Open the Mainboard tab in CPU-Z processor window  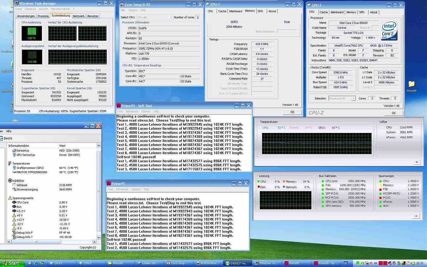coord(337,12)
